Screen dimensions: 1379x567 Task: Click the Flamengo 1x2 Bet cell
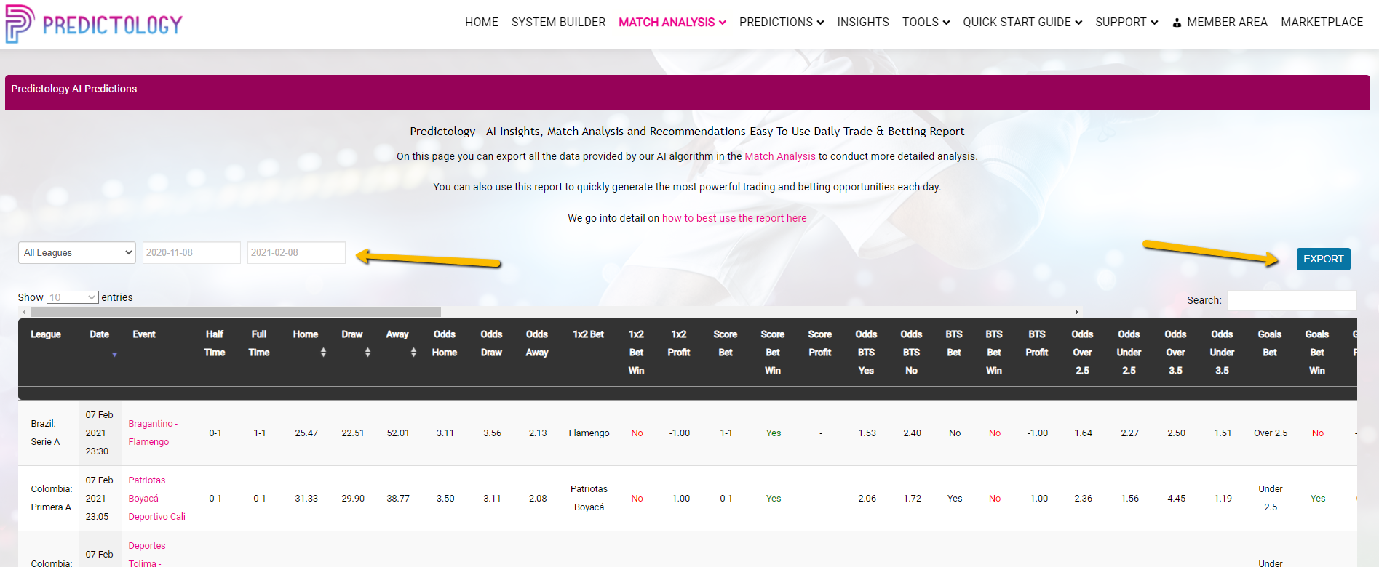click(x=589, y=433)
